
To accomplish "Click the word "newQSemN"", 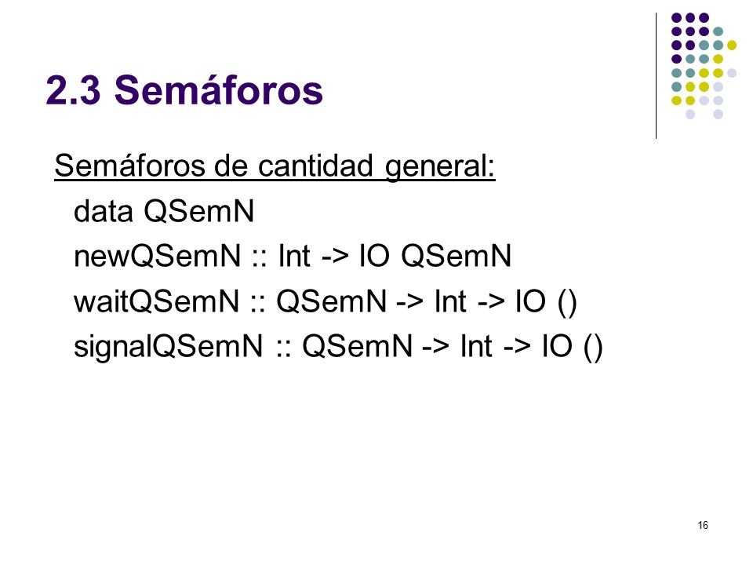I will pos(157,256).
